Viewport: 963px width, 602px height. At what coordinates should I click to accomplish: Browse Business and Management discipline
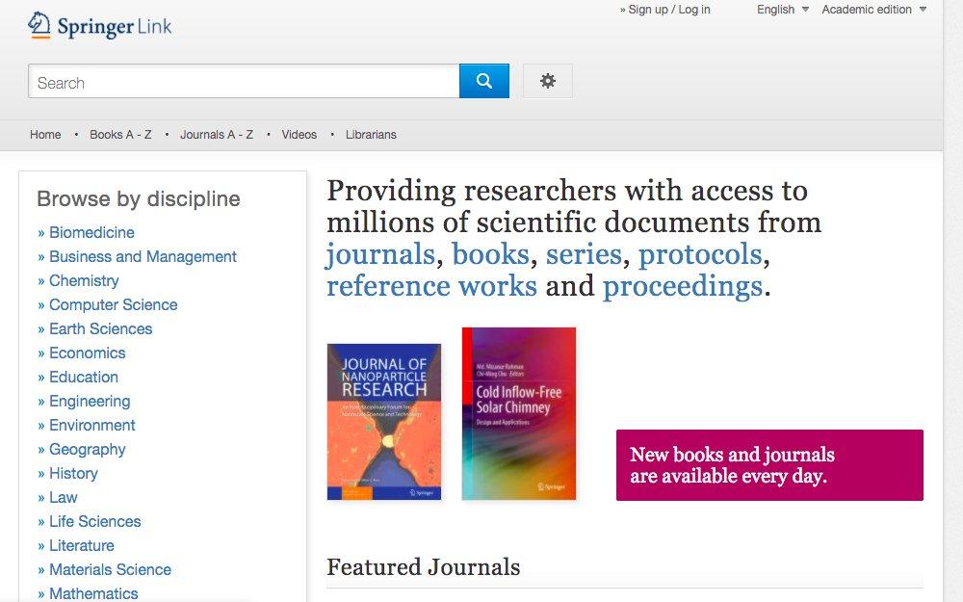coord(143,256)
